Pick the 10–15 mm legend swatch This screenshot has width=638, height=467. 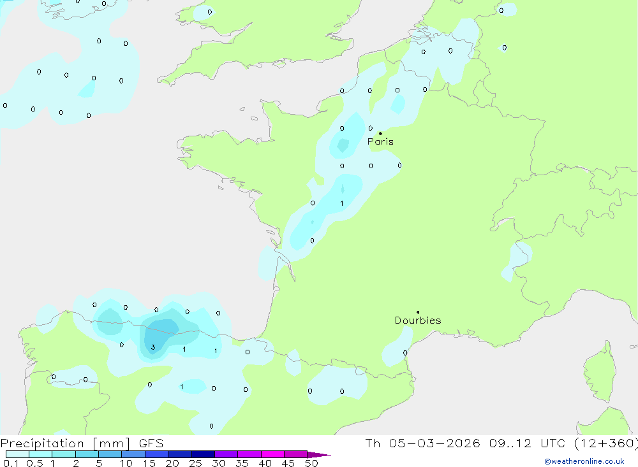133,454
